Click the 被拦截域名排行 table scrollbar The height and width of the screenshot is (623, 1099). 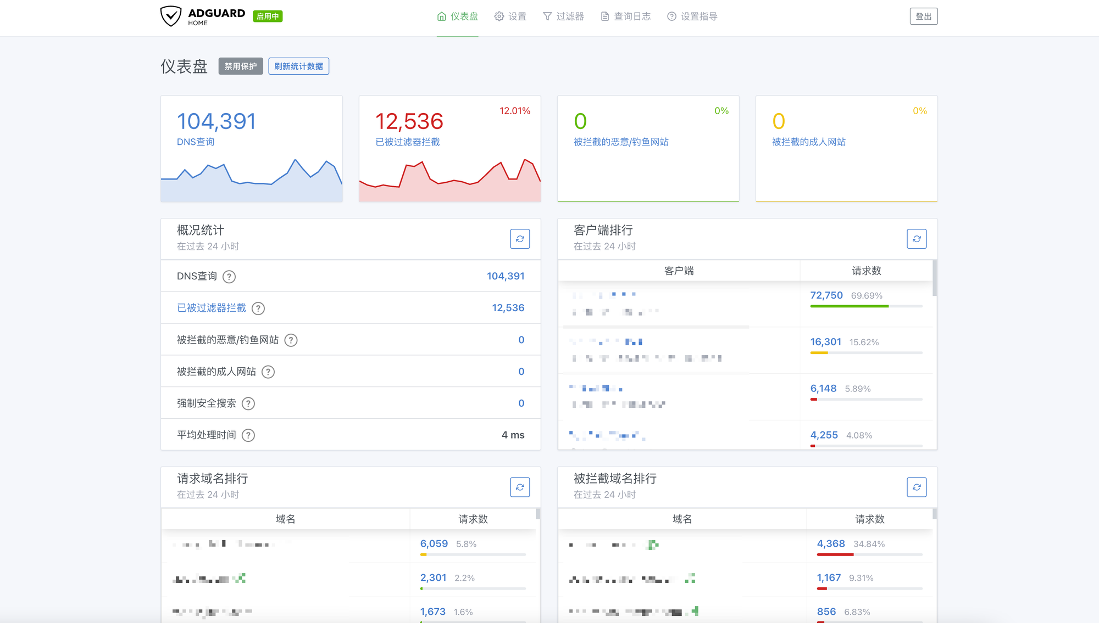click(935, 514)
